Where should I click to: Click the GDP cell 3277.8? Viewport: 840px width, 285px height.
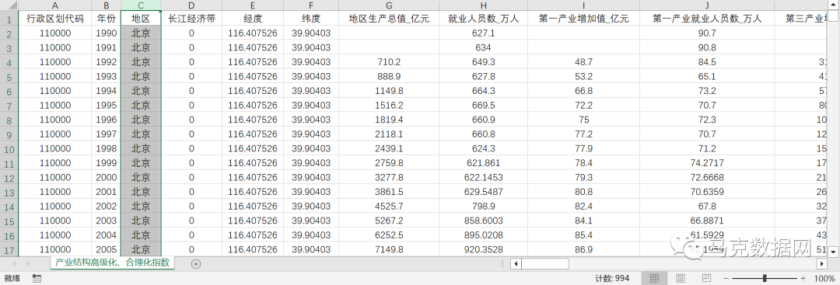389,177
